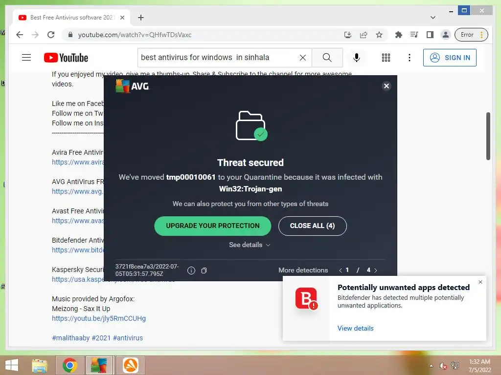Go back using the browser back arrow
Screen dimensions: 501x375
pyautogui.click(x=20, y=35)
